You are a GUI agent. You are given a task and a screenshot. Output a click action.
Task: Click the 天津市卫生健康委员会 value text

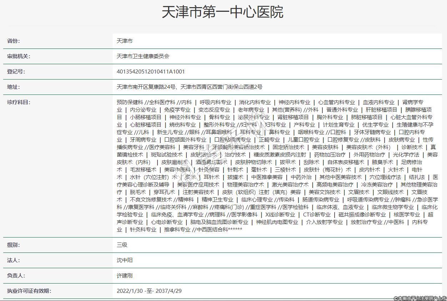(x=143, y=56)
